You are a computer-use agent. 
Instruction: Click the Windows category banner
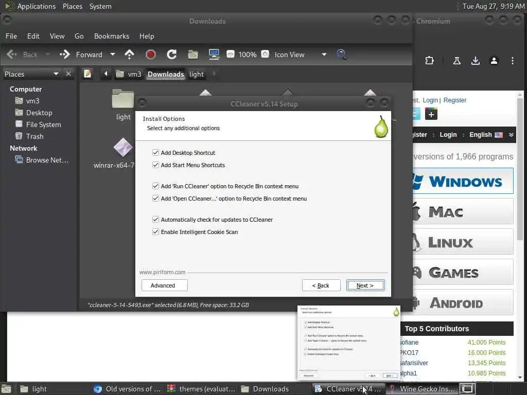tap(463, 181)
